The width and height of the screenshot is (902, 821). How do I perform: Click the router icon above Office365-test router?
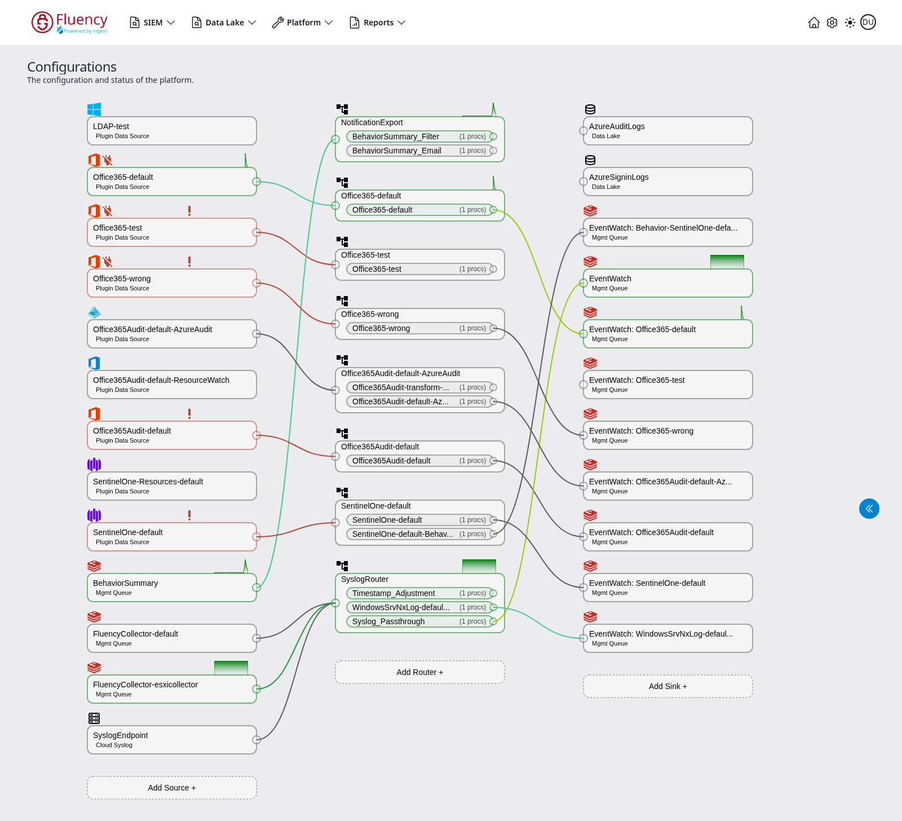[x=342, y=242]
